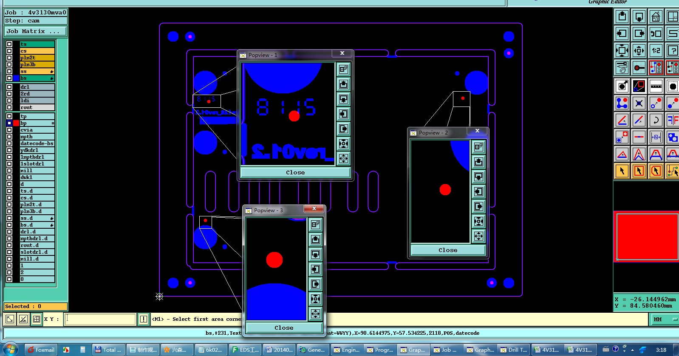Close Popview - 3 using its Close button
The image size is (679, 356).
284,328
